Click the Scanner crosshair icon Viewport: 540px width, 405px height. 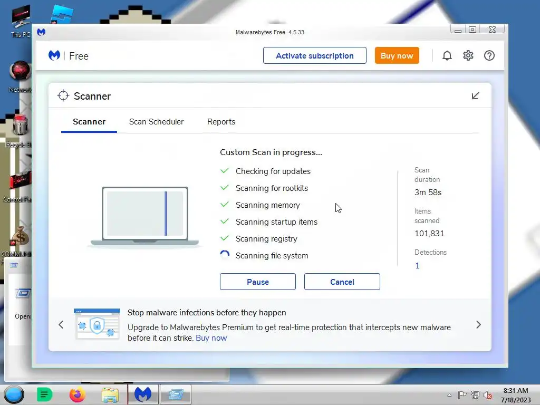tap(63, 96)
